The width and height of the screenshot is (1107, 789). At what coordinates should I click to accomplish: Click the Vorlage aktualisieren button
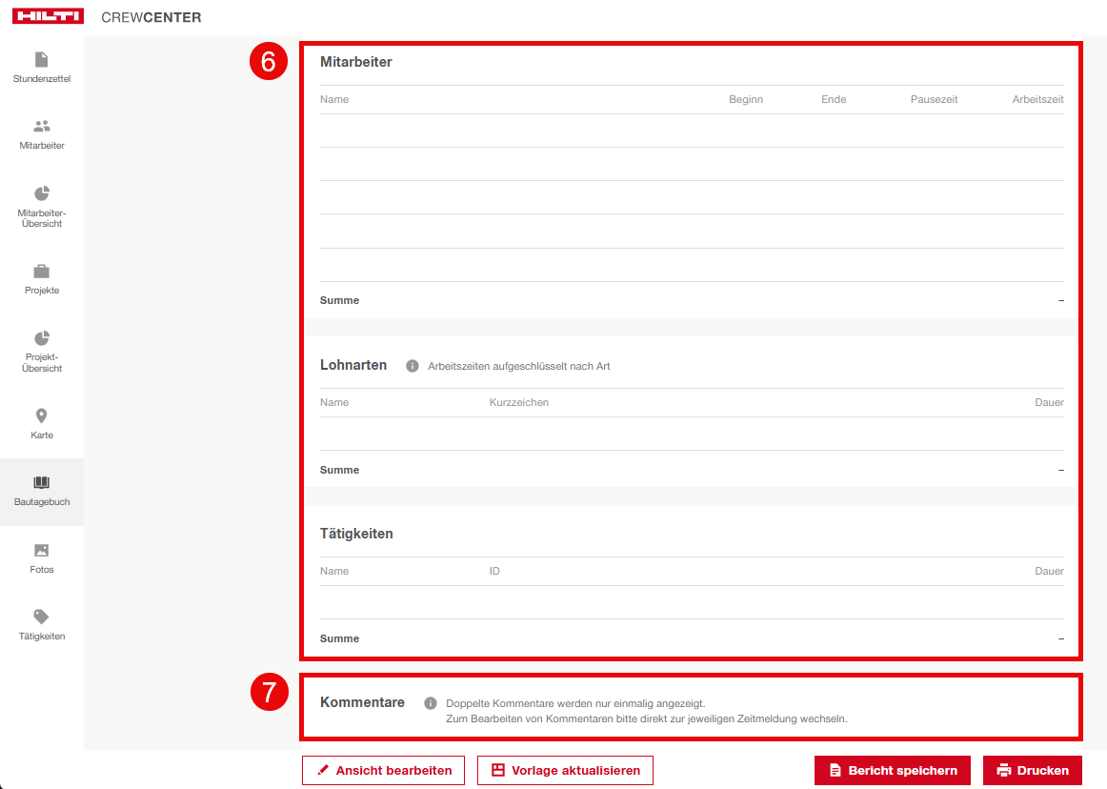point(565,770)
